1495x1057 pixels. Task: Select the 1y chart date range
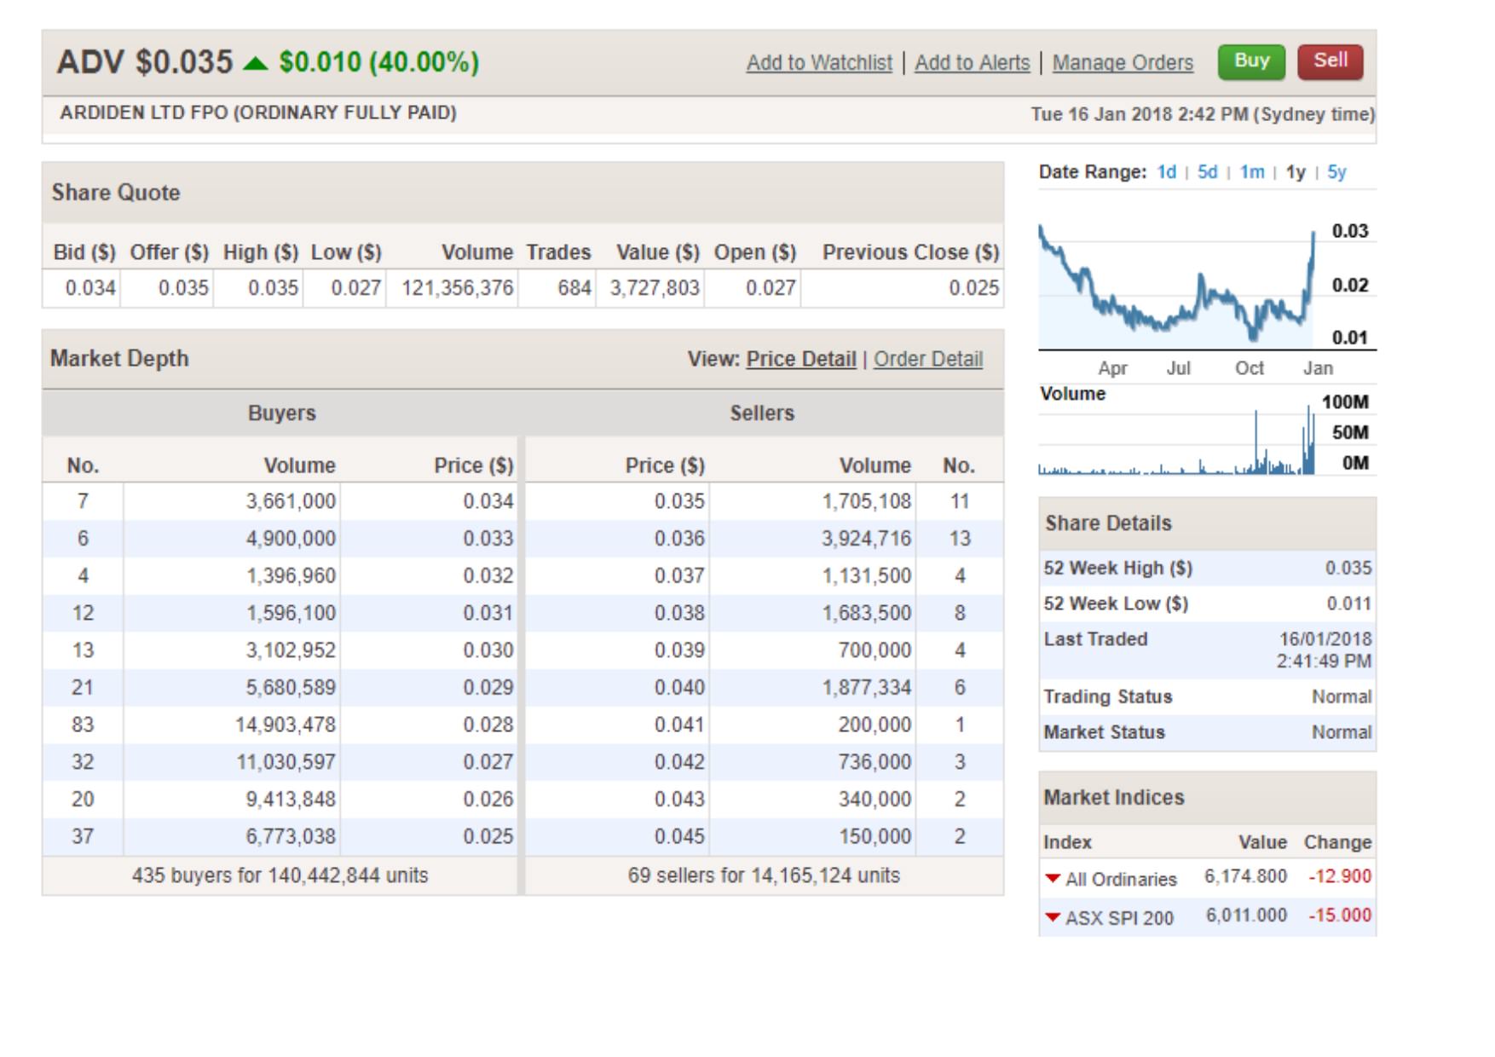tap(1296, 172)
